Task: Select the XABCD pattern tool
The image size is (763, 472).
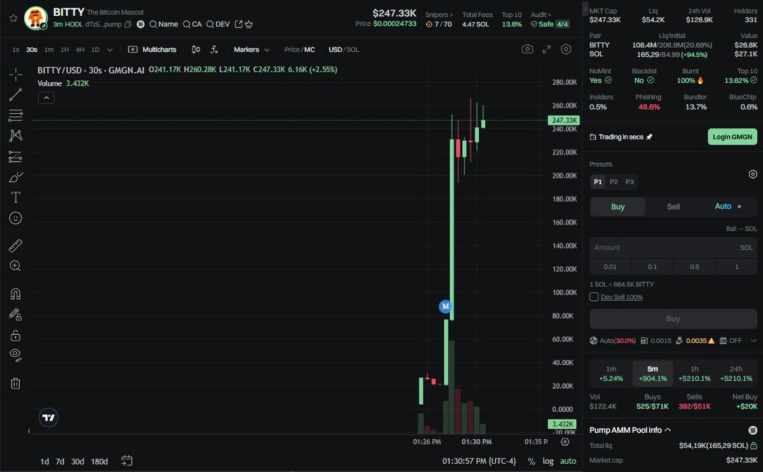Action: tap(16, 135)
